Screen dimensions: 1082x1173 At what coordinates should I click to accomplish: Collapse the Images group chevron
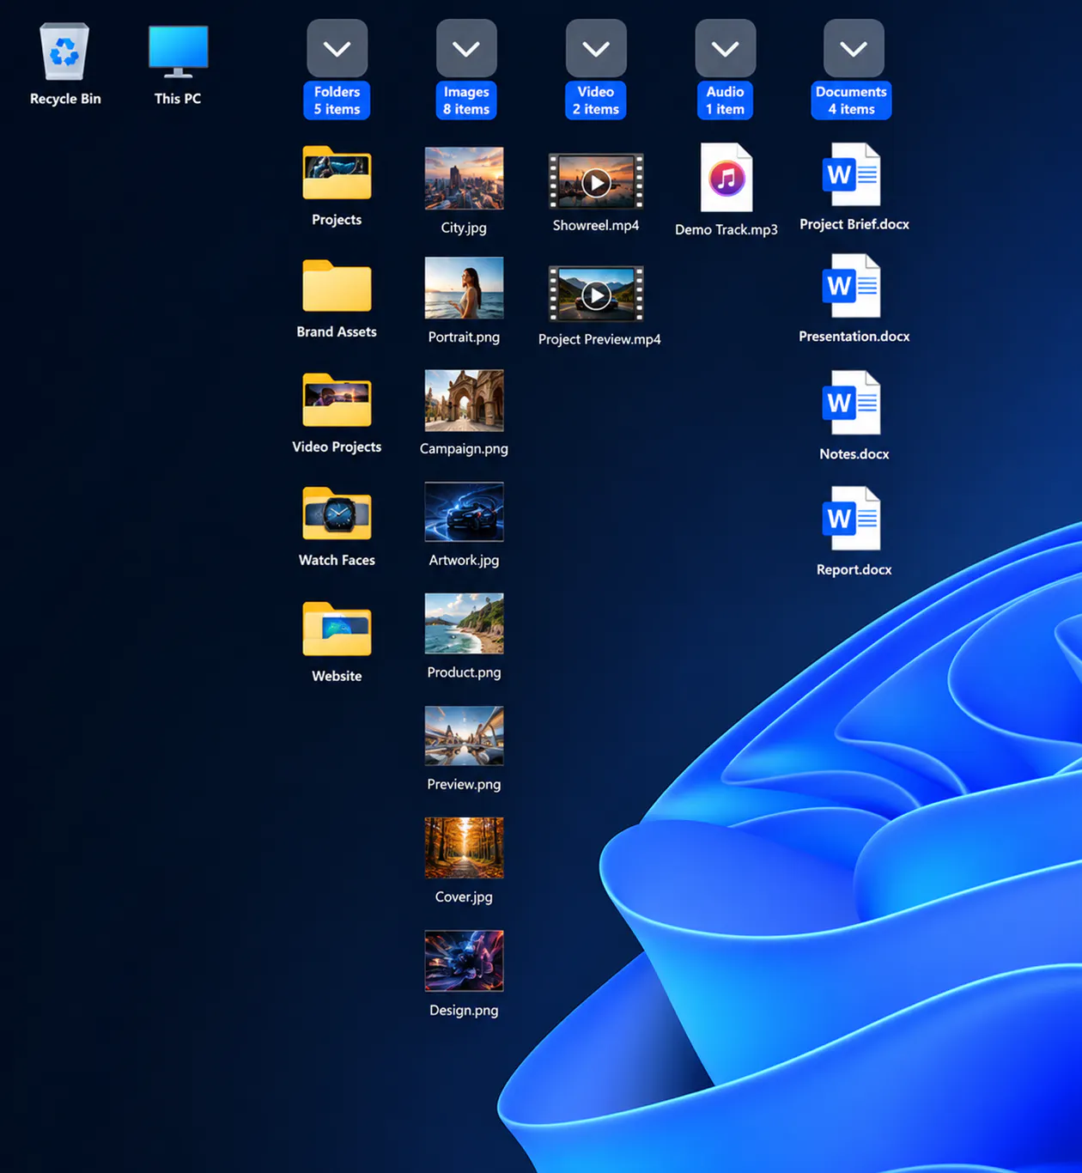(466, 48)
